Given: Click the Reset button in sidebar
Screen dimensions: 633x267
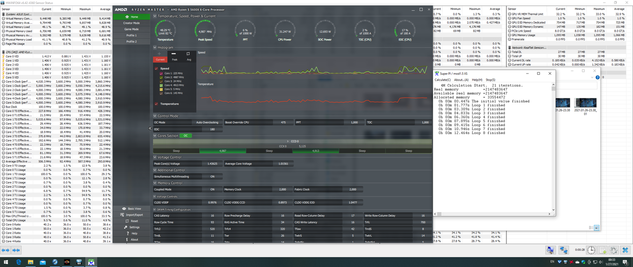Looking at the screenshot, I should [131, 221].
